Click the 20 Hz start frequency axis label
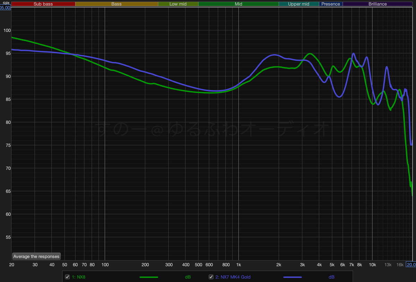 [11, 265]
